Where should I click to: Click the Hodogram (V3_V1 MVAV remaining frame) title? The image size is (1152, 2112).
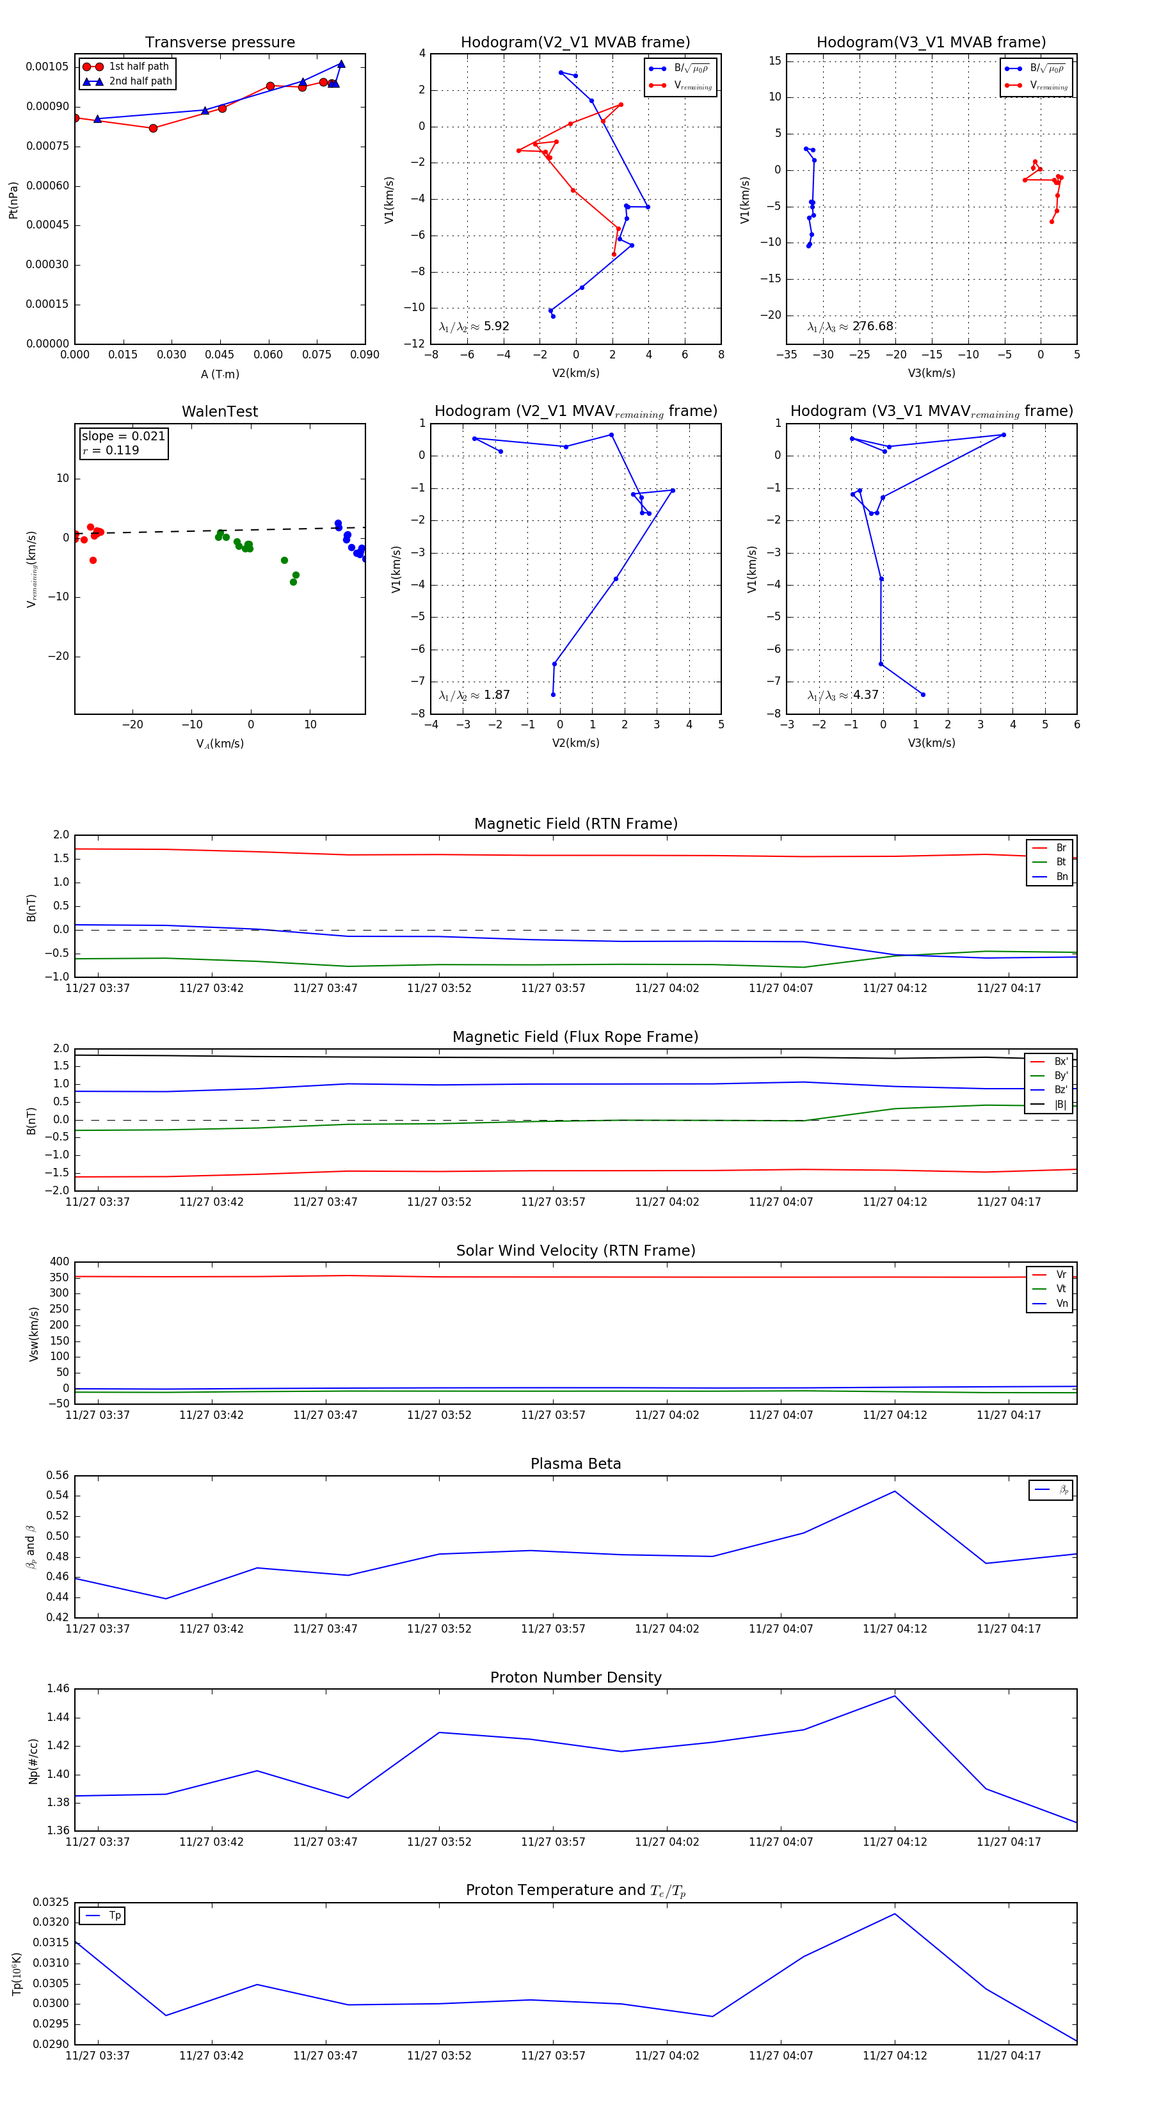point(931,412)
